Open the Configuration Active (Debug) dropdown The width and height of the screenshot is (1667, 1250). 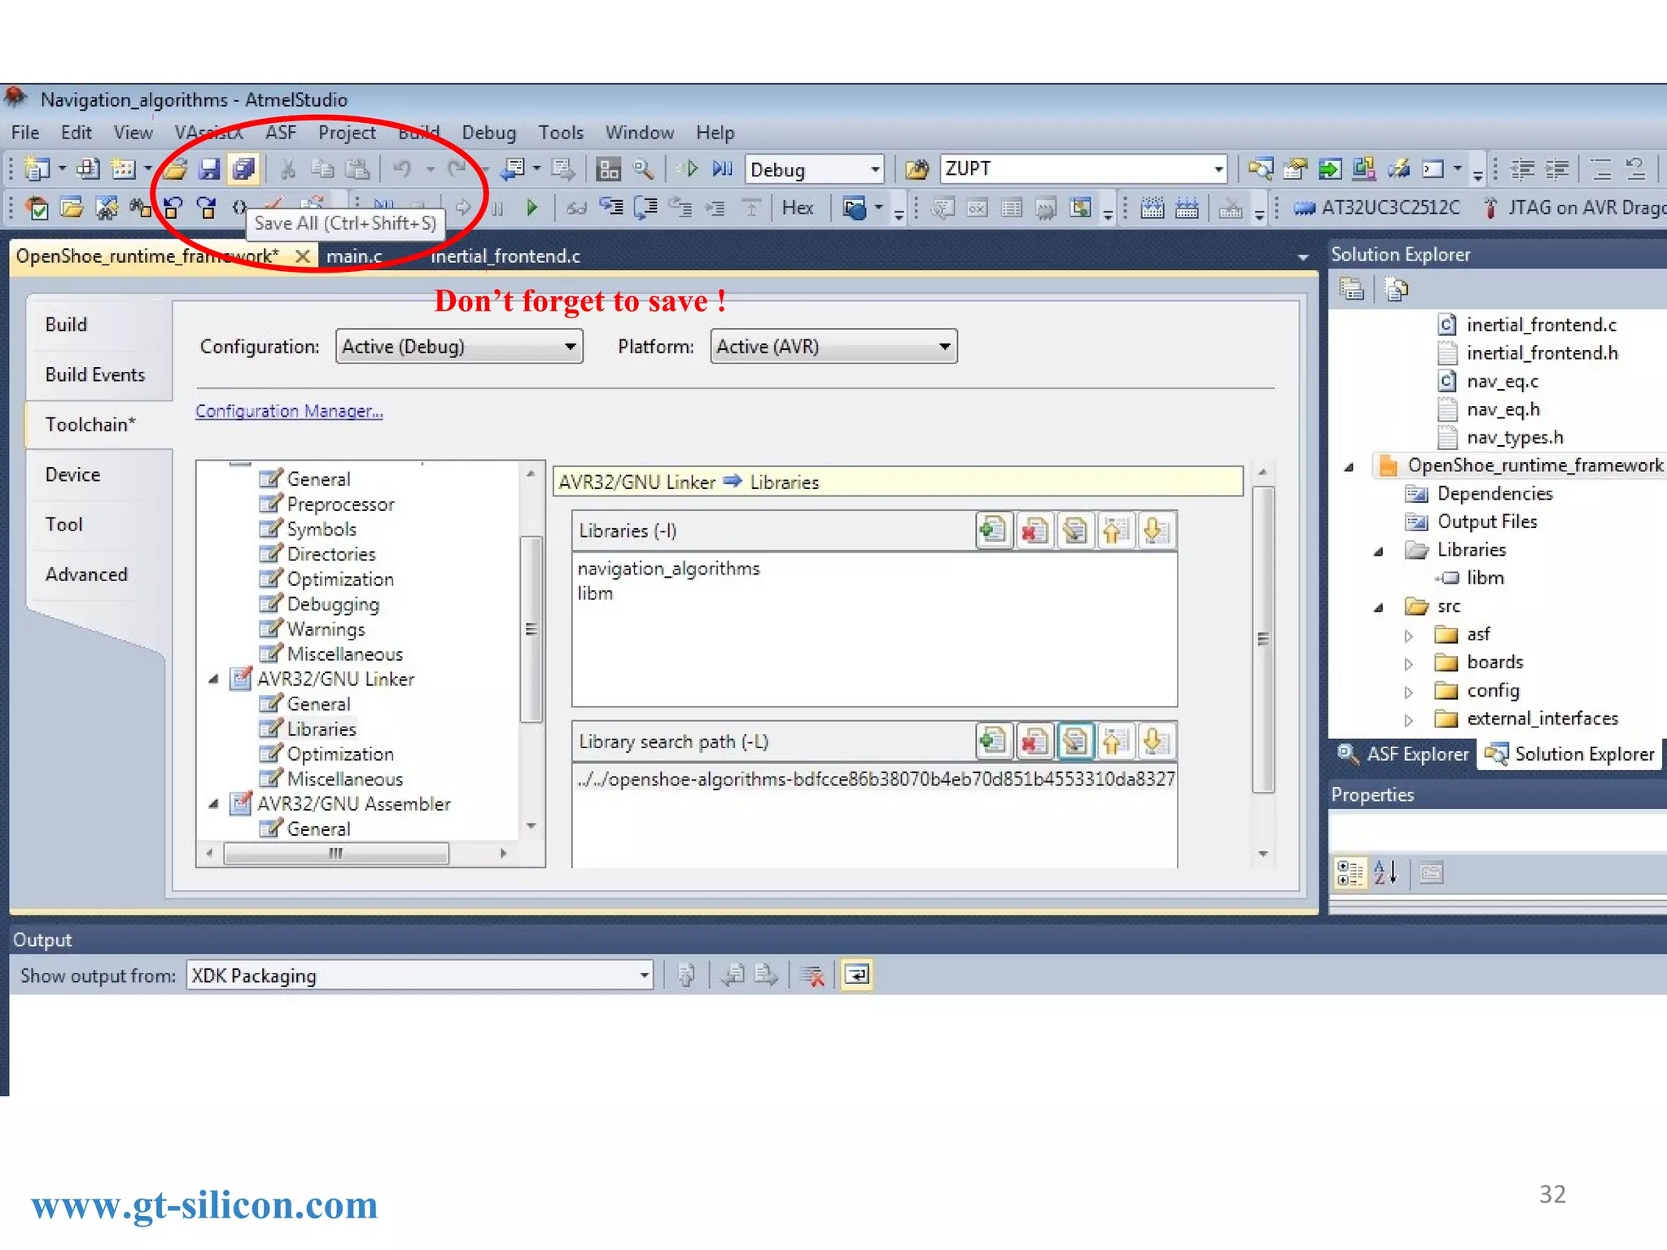[x=570, y=347]
